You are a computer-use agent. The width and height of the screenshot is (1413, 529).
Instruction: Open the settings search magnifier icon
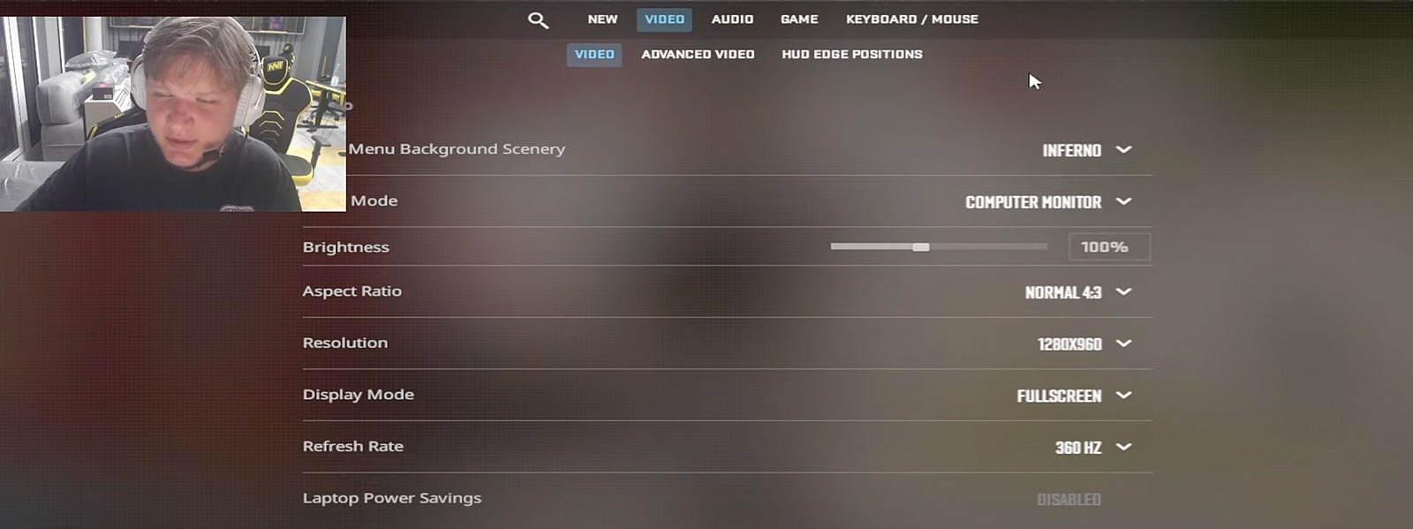coord(538,19)
